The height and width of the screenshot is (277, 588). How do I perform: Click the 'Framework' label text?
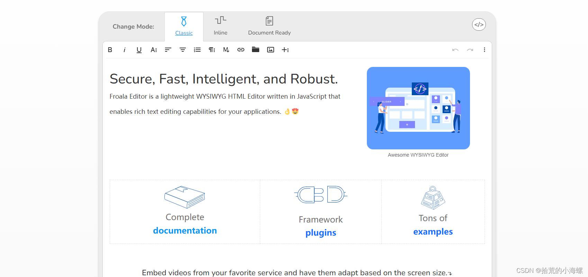click(321, 219)
